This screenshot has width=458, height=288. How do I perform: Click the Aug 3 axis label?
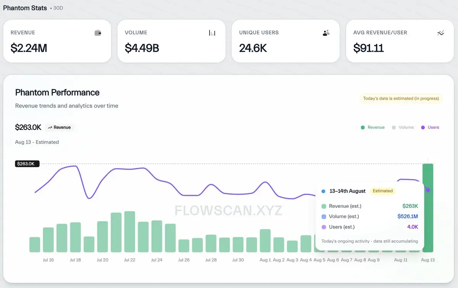(292, 260)
